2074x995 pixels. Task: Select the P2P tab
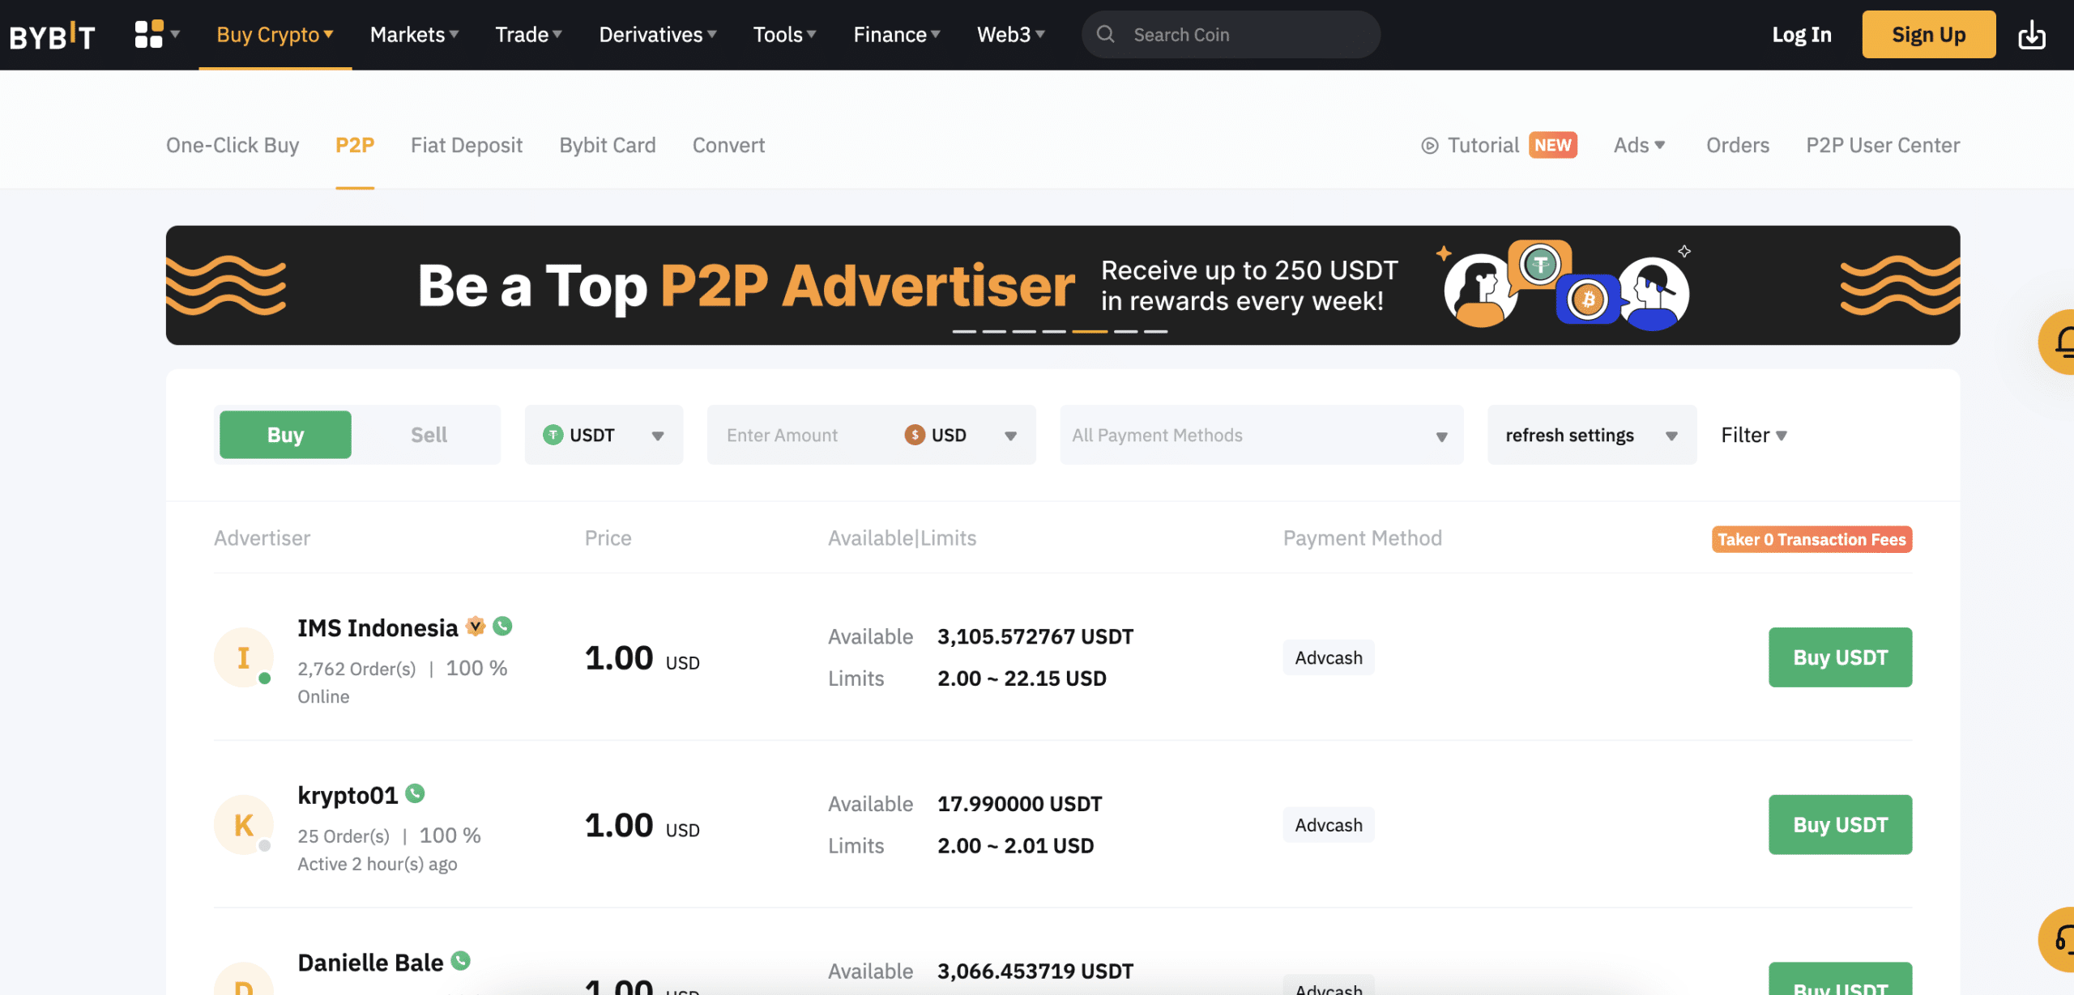(x=355, y=145)
